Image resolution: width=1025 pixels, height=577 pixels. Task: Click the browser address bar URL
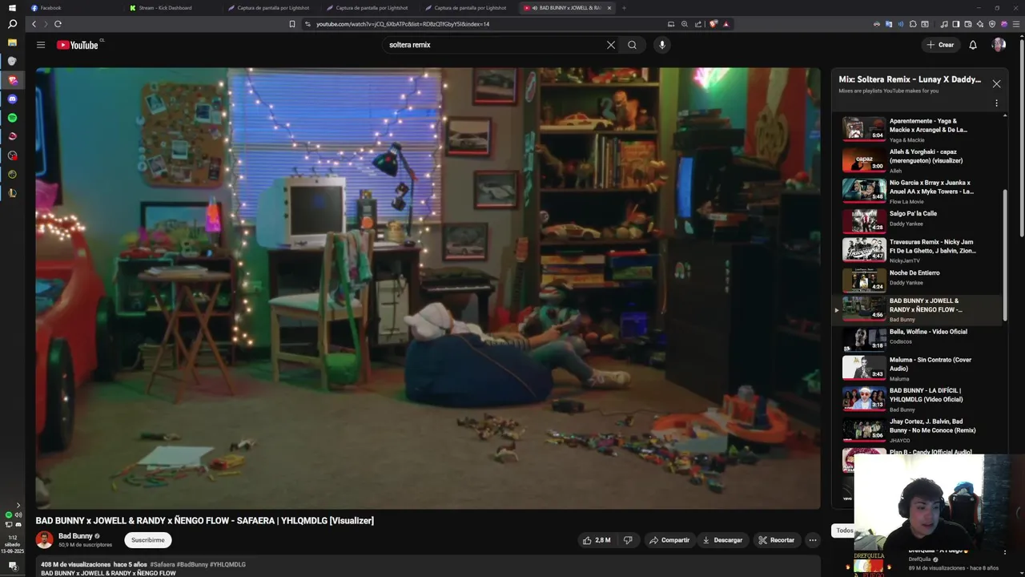coord(403,24)
